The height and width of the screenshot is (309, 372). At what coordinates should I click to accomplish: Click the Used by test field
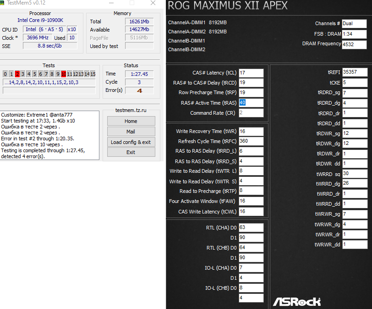[139, 46]
